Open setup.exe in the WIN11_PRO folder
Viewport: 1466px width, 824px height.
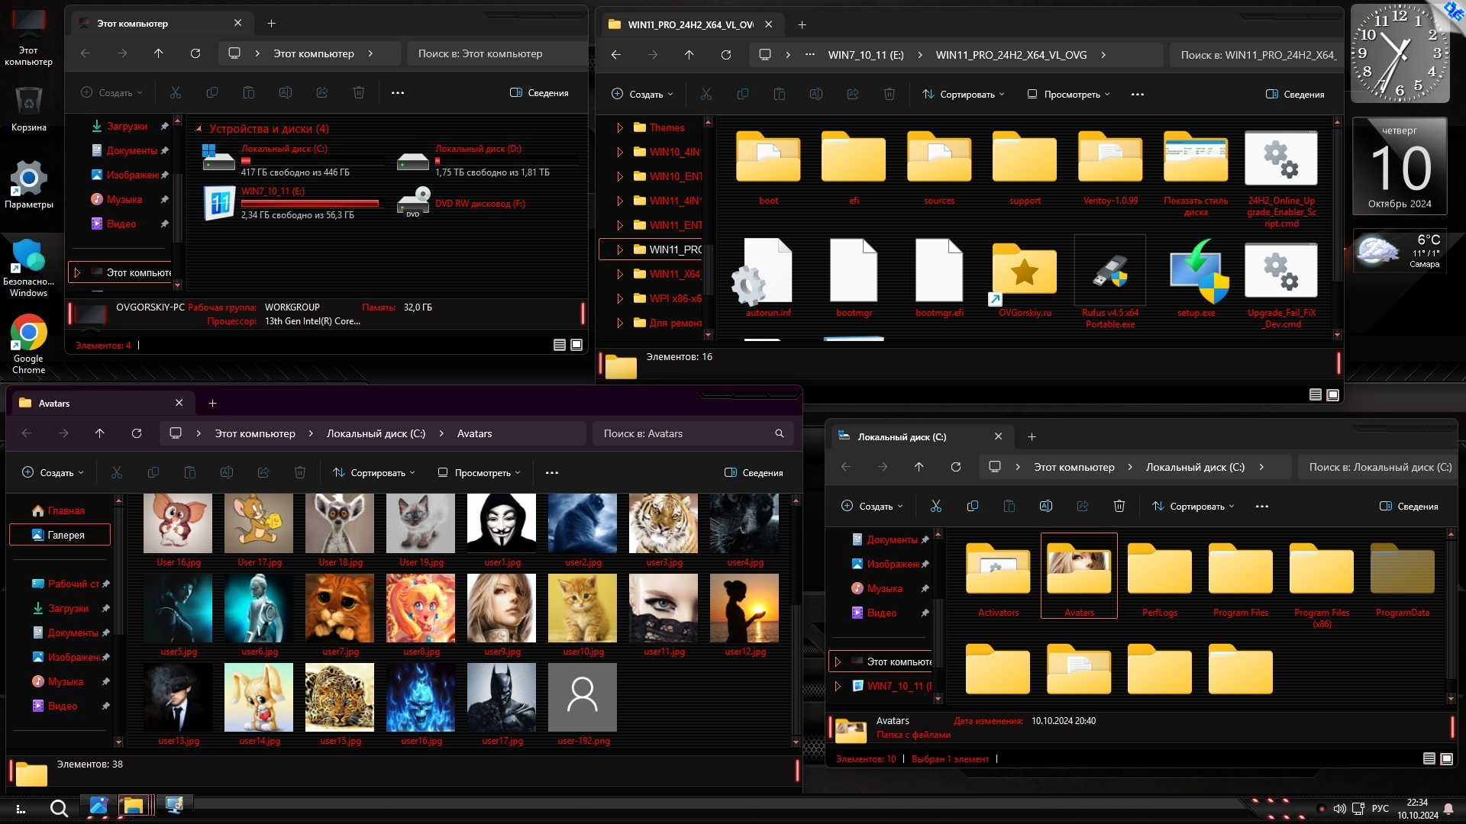(1196, 272)
